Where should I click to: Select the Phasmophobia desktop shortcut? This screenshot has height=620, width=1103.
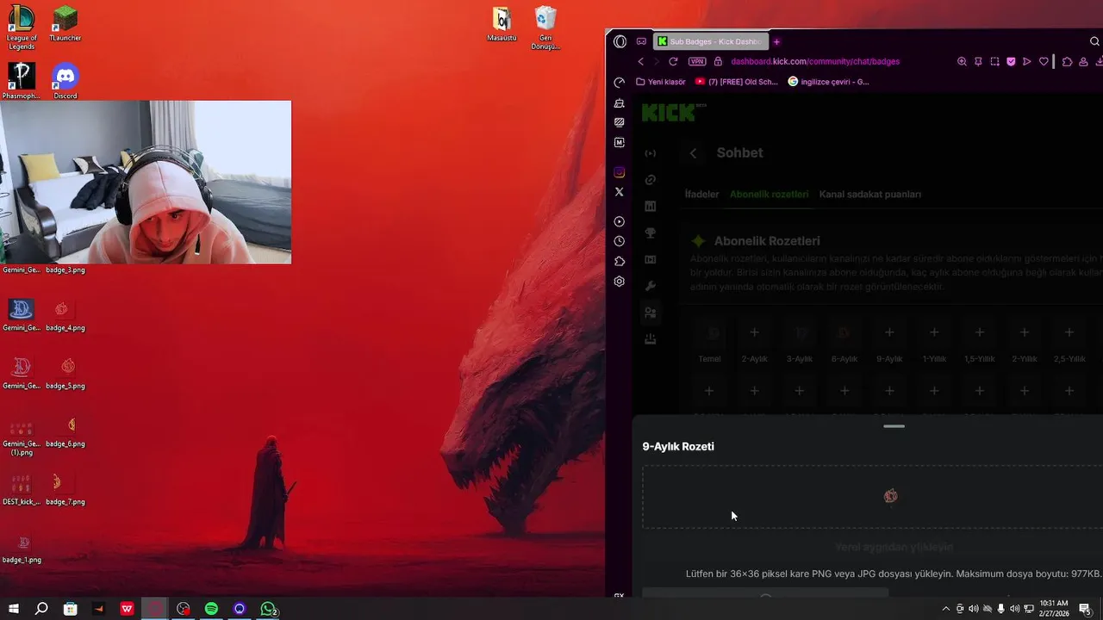(x=22, y=81)
